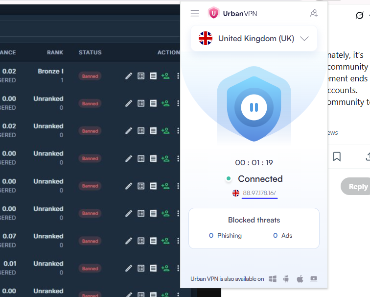This screenshot has height=297, width=370.
Task: Open the Urban VPN hamburger menu
Action: [x=195, y=13]
